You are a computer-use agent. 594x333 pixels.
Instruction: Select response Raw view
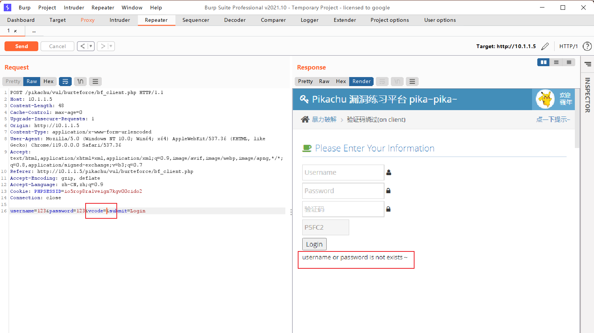[x=324, y=81]
